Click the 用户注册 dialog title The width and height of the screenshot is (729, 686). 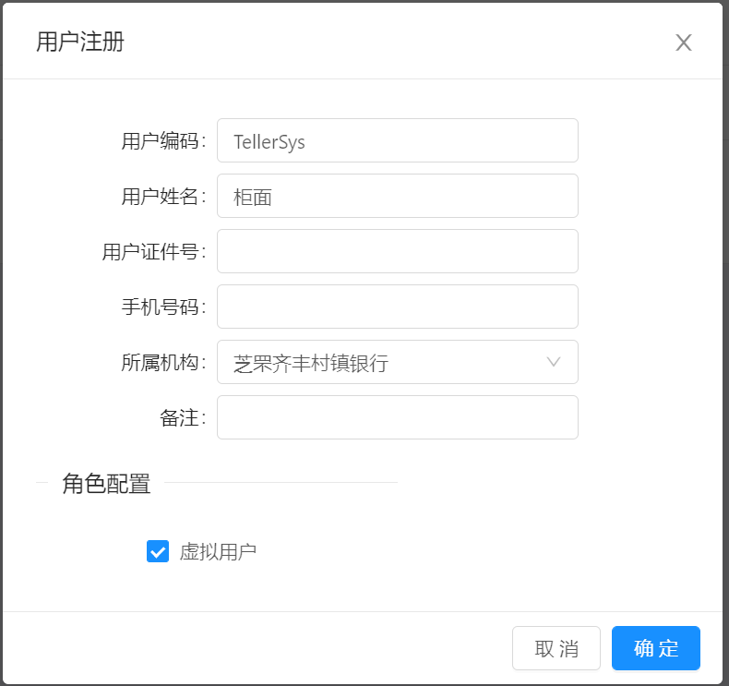tap(80, 42)
